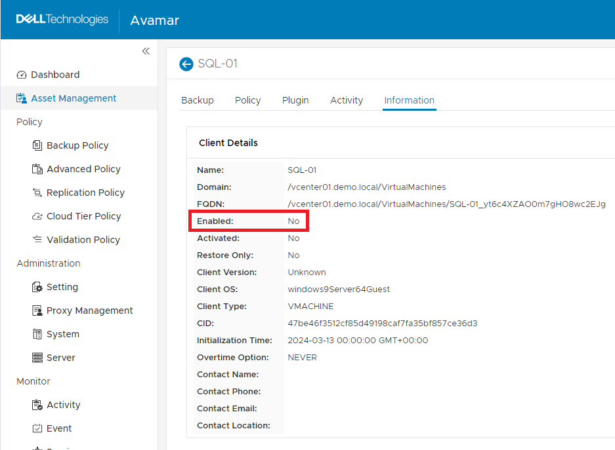Click the Dell Technologies logo
Viewport: 615px width, 450px height.
[62, 19]
